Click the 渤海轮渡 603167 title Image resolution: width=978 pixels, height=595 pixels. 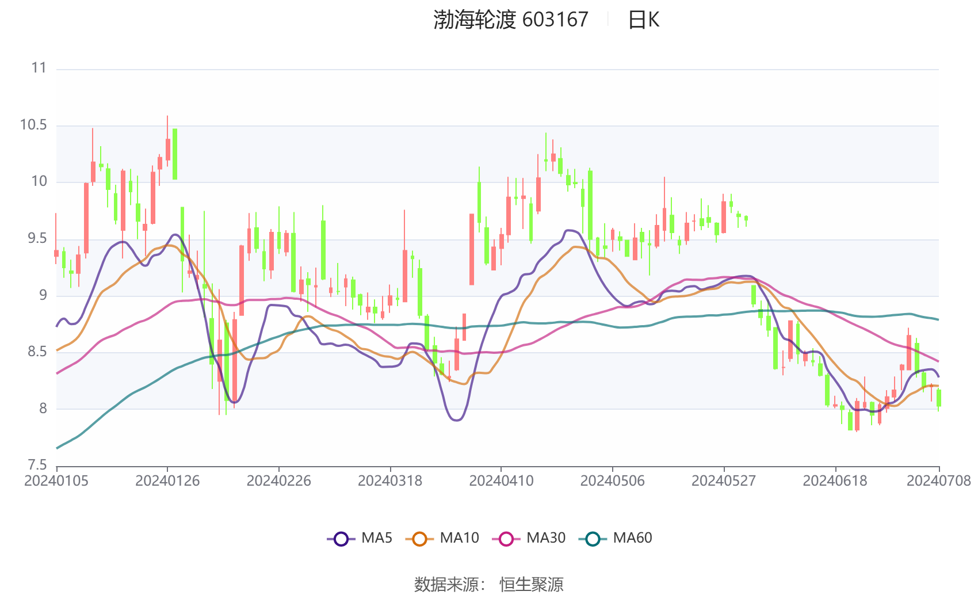pyautogui.click(x=511, y=20)
